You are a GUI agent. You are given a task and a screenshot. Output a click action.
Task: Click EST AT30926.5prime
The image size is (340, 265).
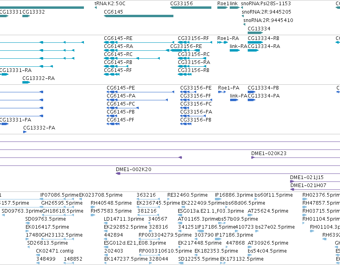268,243
